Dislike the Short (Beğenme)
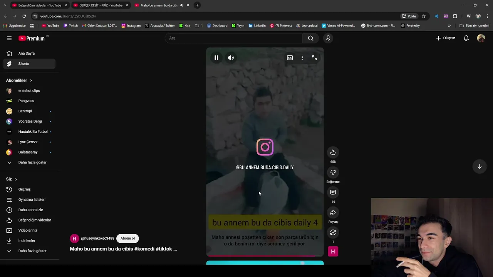 [333, 172]
